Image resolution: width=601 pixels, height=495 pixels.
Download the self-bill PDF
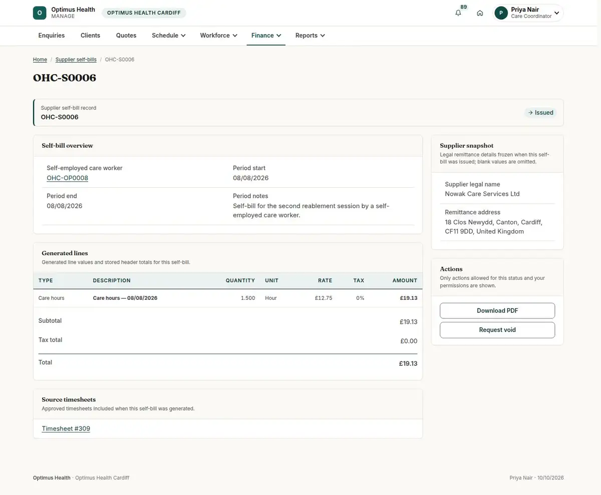[x=497, y=311]
